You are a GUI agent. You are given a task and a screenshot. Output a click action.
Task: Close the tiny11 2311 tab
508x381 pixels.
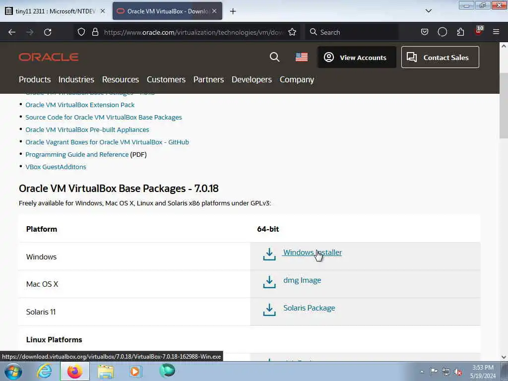pos(103,11)
